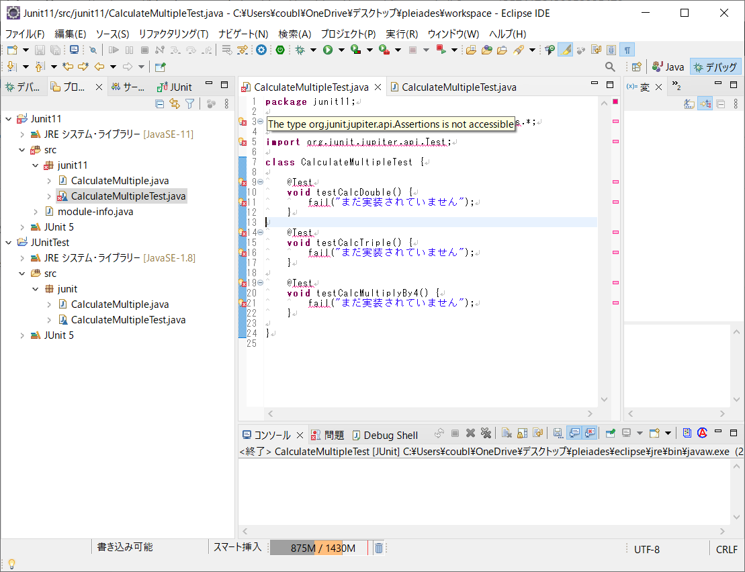
Task: Show hidden views via »2 chevron
Action: point(676,86)
